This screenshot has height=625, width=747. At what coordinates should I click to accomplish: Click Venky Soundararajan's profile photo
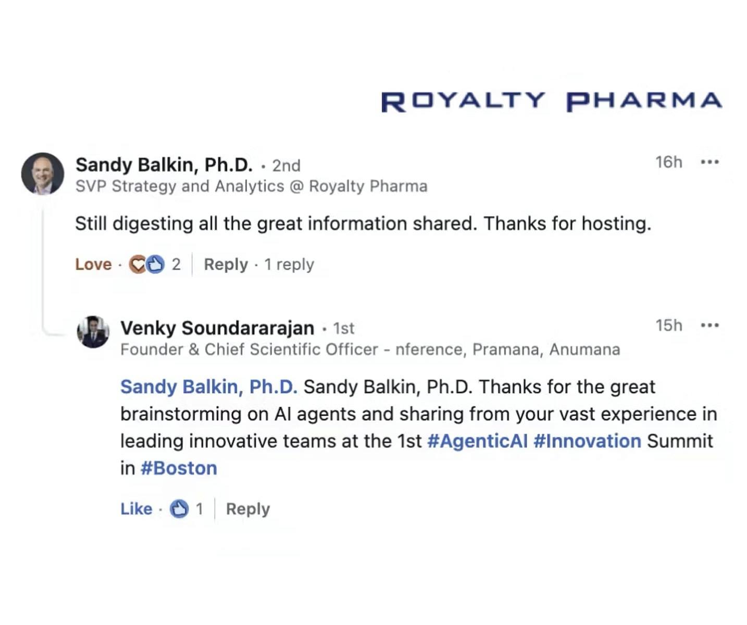coord(93,332)
